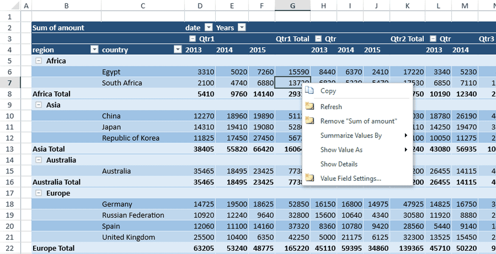Image resolution: width=496 pixels, height=254 pixels.
Task: Click the filter icon on the country field
Action: (x=178, y=50)
